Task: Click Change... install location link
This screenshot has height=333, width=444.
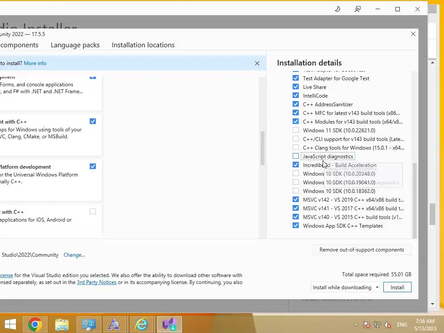Action: pyautogui.click(x=74, y=255)
